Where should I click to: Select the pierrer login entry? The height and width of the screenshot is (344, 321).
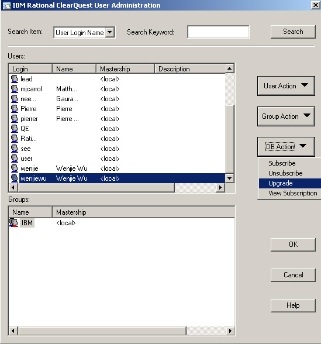[x=29, y=119]
